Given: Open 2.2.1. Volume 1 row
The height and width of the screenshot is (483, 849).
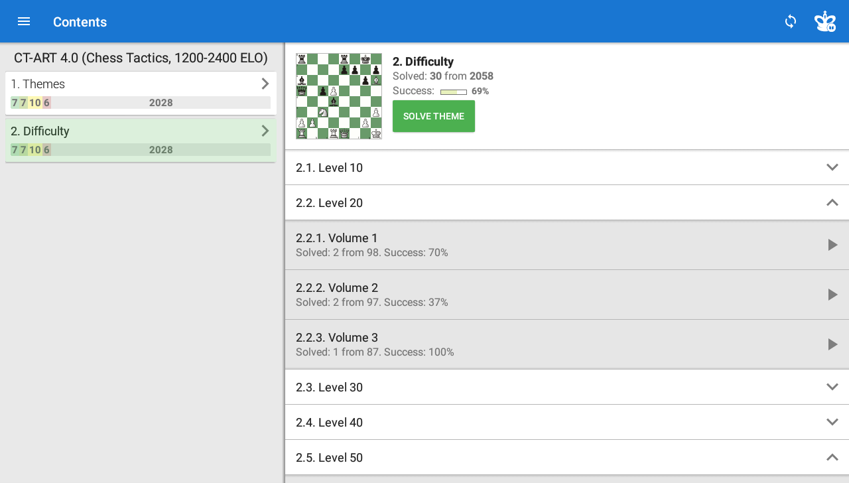Looking at the screenshot, I should pyautogui.click(x=567, y=245).
